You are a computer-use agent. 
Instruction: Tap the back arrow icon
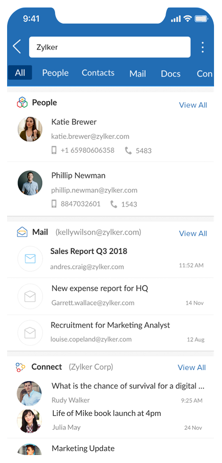point(17,47)
